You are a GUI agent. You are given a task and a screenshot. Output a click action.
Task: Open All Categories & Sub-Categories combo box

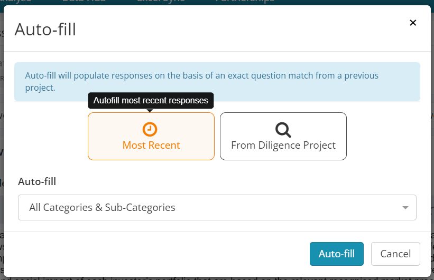click(217, 207)
